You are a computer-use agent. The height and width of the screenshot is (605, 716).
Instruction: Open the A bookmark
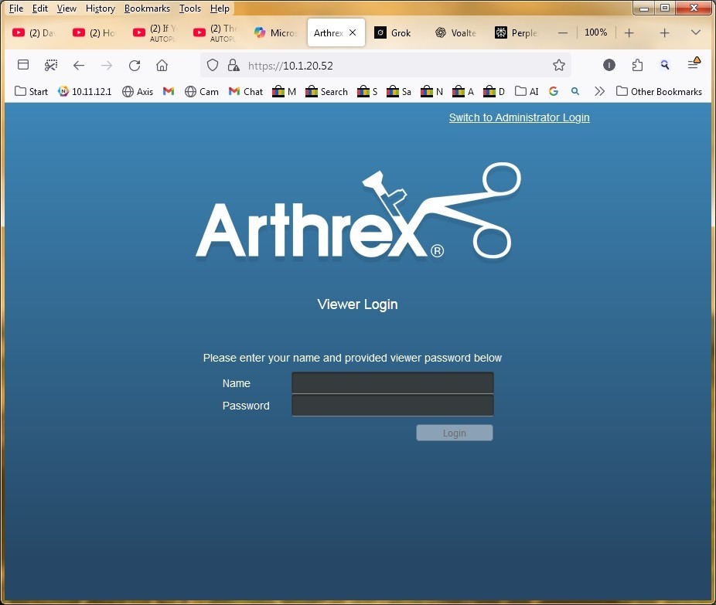pos(463,92)
